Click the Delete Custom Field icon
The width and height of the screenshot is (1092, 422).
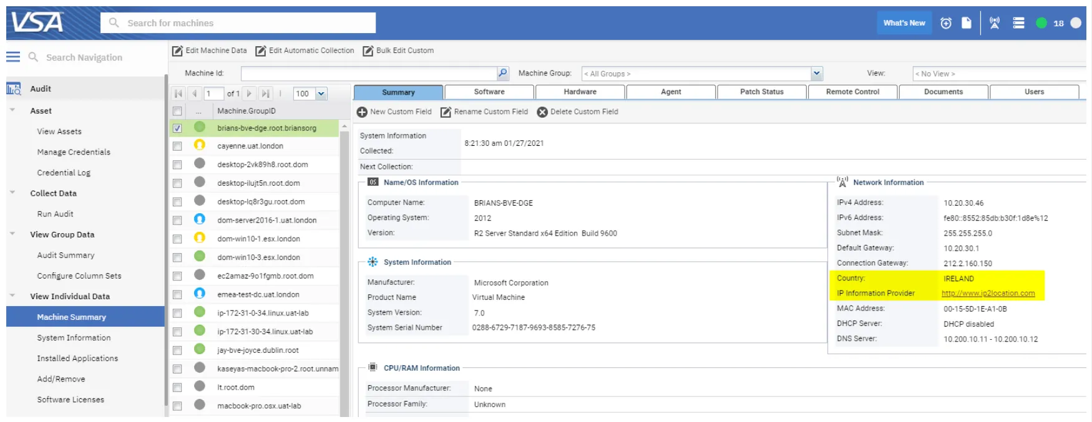(542, 112)
